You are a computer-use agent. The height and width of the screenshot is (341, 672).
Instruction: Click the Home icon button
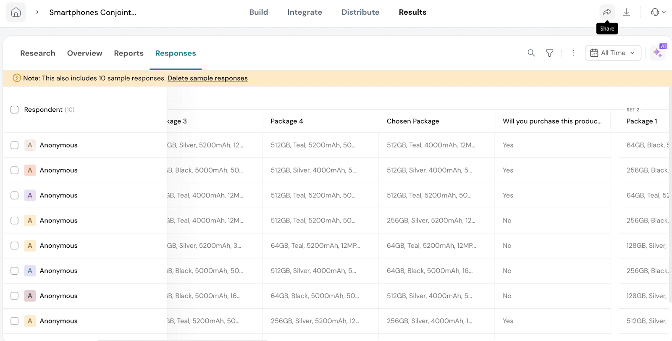pyautogui.click(x=16, y=12)
